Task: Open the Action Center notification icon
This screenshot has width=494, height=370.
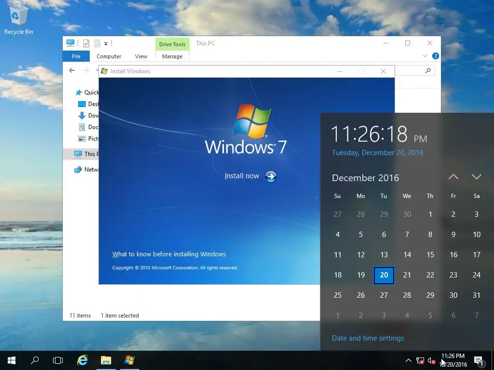Action: [479, 360]
